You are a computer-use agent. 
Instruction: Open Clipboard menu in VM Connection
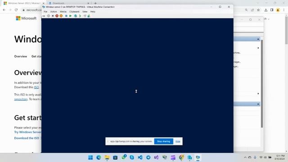(x=74, y=12)
